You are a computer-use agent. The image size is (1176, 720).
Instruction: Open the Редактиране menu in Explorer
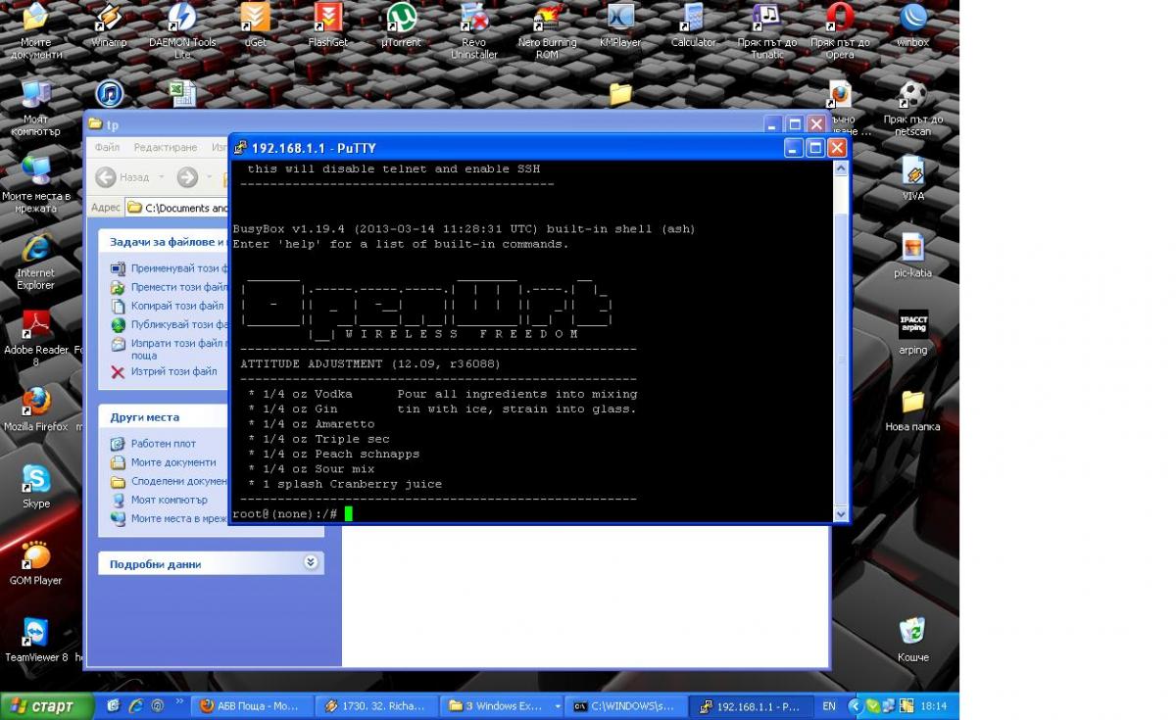(165, 147)
